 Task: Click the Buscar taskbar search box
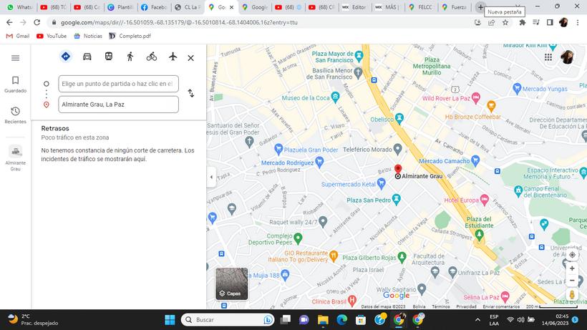coord(228,320)
